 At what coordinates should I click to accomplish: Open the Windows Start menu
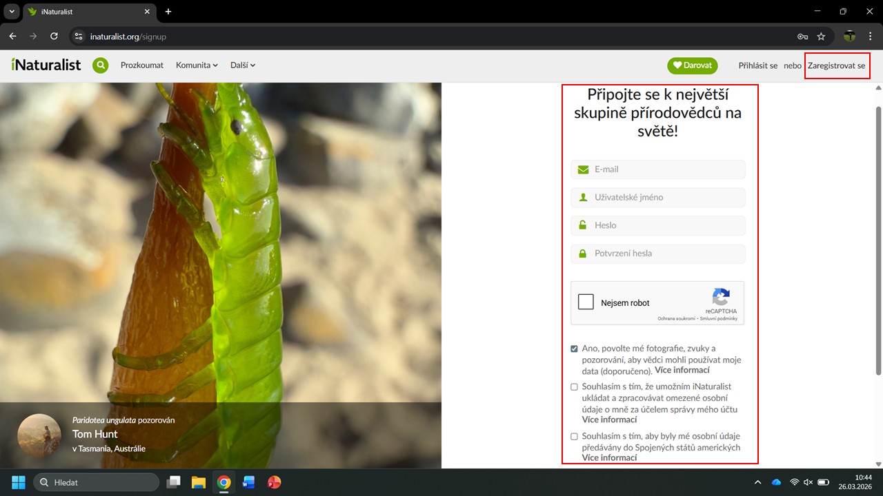[19, 482]
